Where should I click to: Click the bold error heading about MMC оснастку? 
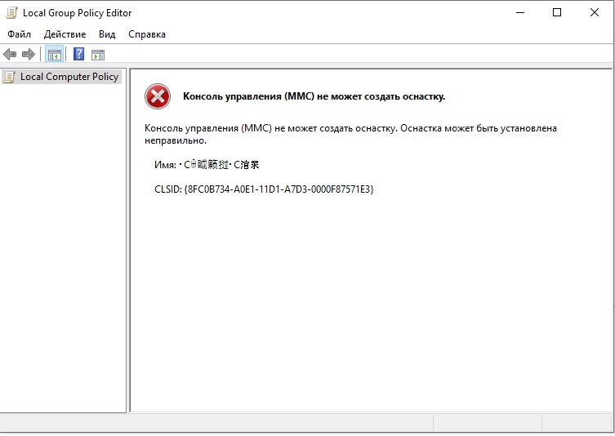[x=314, y=96]
